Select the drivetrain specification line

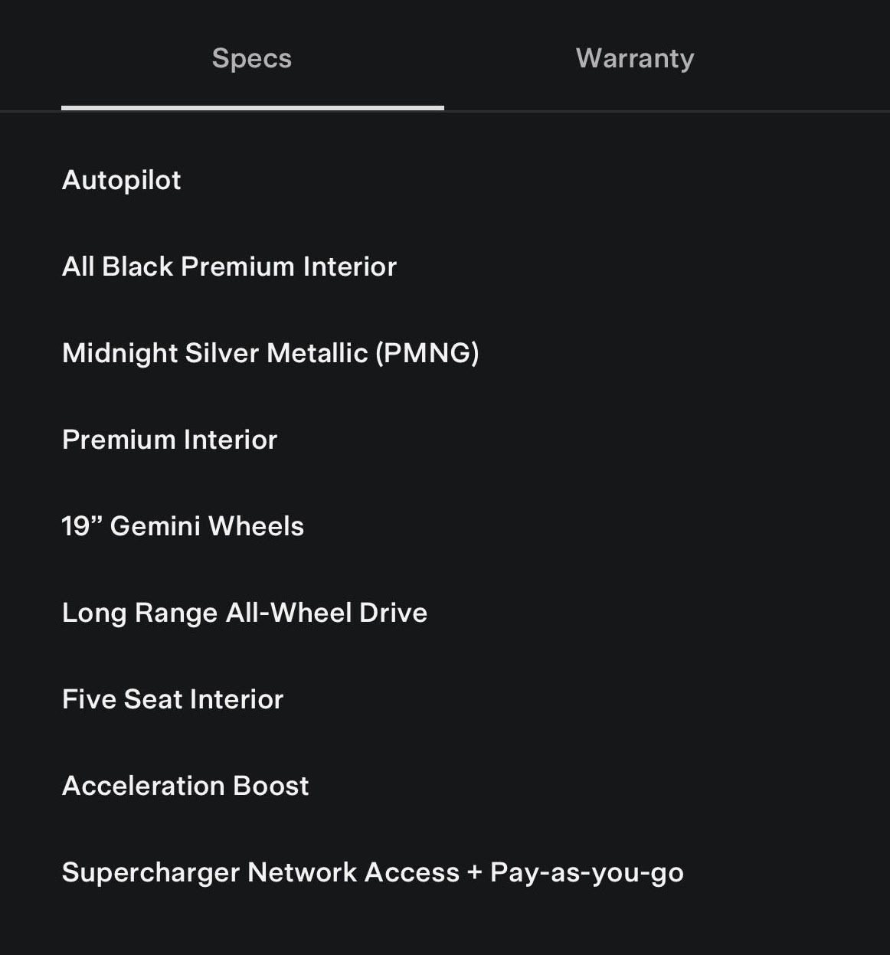244,613
